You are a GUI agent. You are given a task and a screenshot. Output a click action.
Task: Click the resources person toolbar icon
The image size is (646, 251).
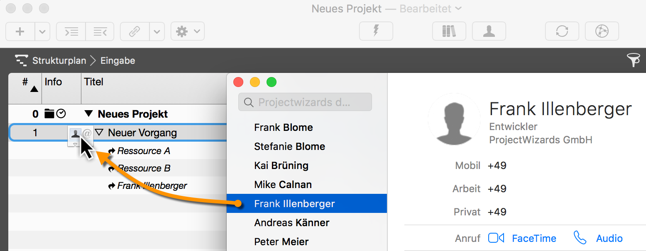489,31
